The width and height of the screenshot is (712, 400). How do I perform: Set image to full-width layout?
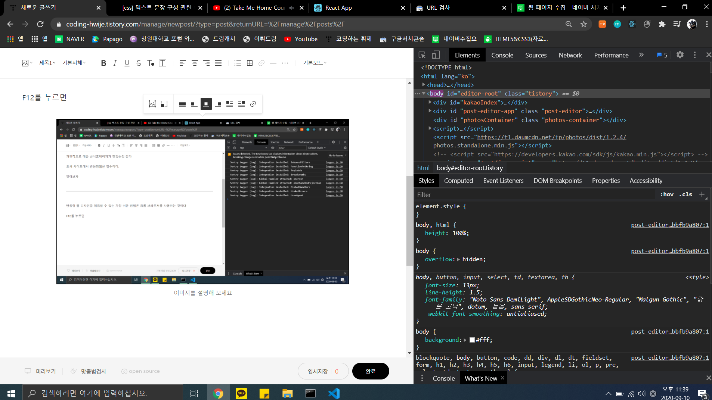coord(182,104)
